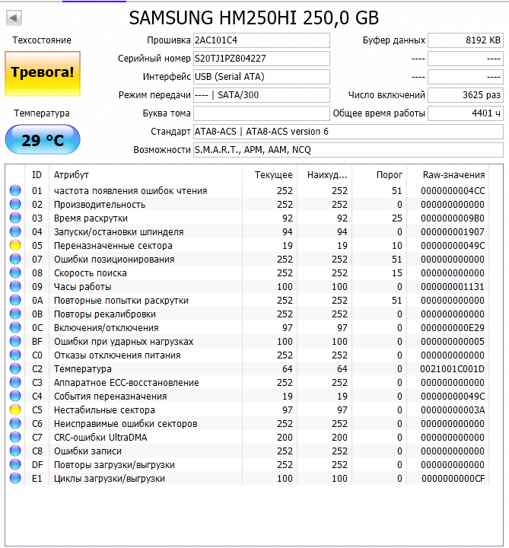Click status dot for Повторы загрузки/выгрузки
509x548 pixels.
(x=15, y=464)
